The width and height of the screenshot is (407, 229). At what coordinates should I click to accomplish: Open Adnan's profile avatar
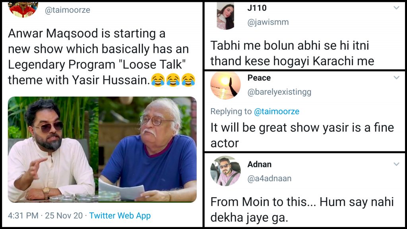pos(225,171)
